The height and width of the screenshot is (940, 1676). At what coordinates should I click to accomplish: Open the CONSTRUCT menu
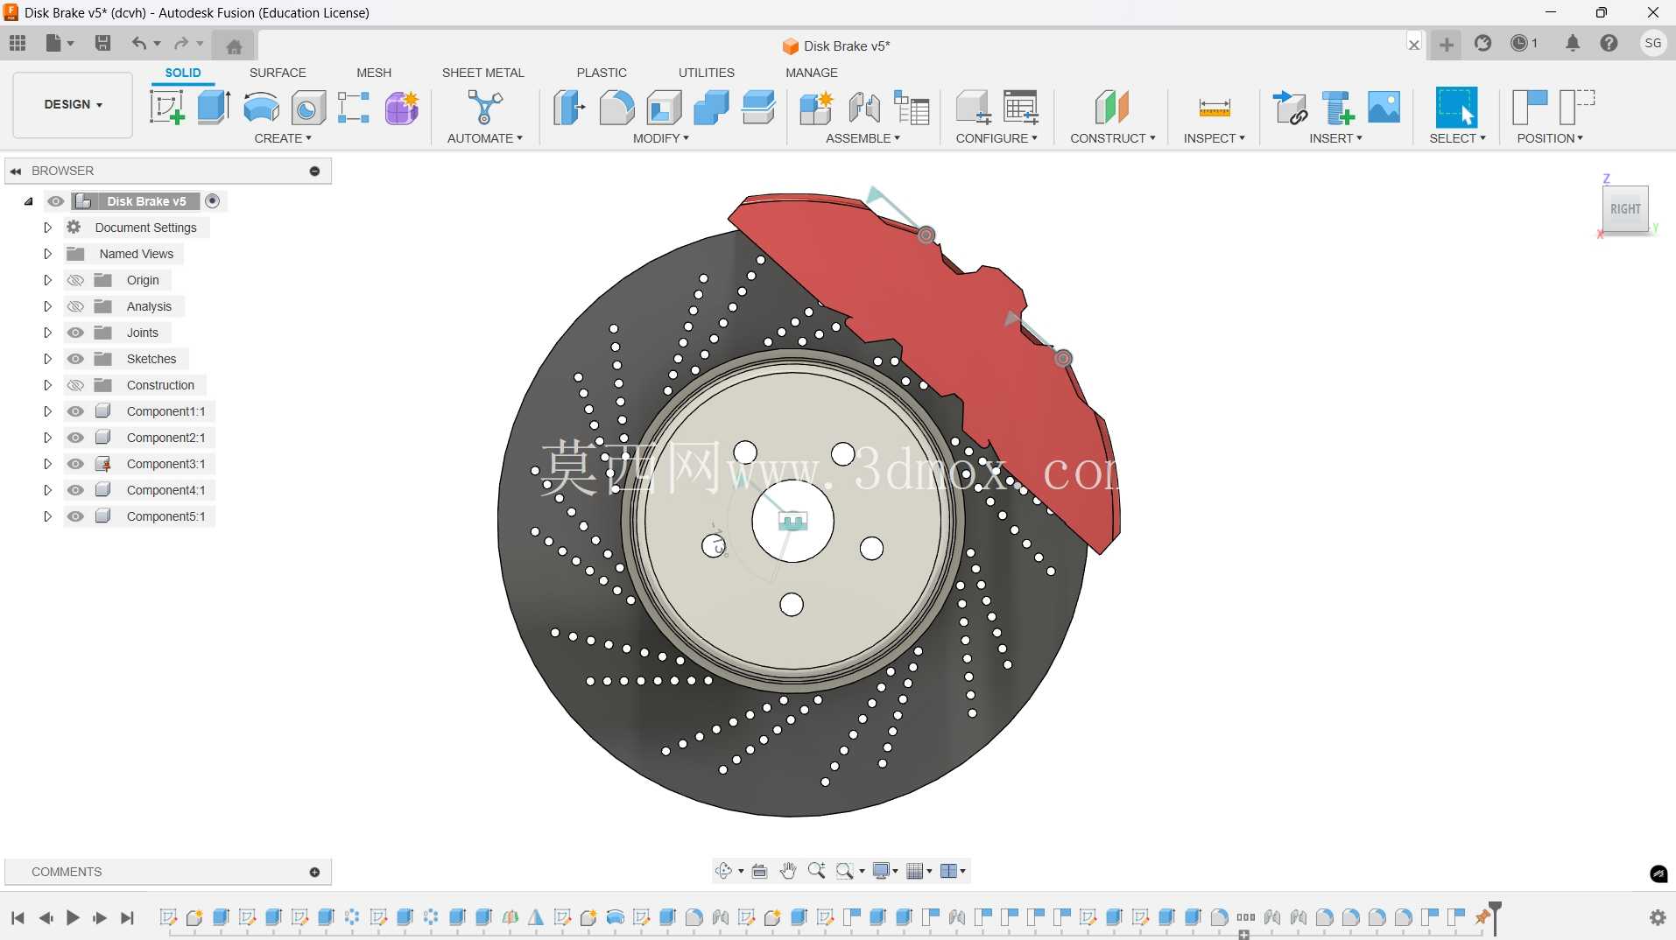[x=1112, y=138]
